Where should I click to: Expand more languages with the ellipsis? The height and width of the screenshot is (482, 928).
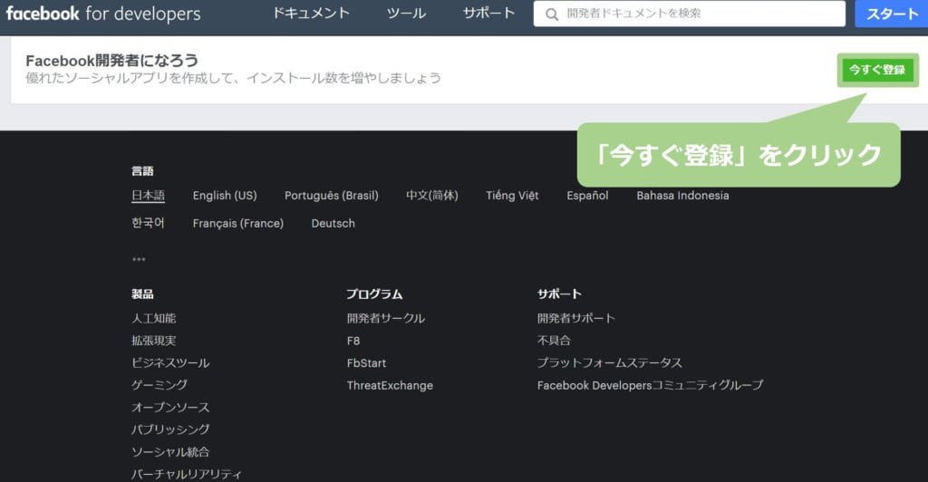click(139, 259)
